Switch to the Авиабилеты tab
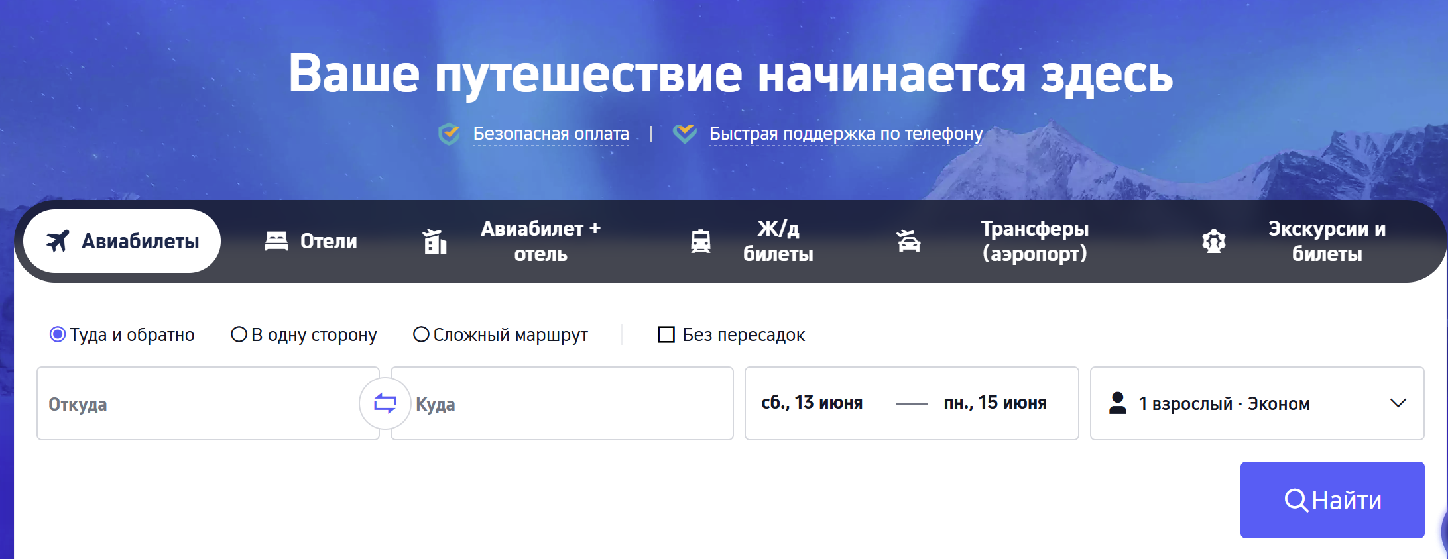This screenshot has width=1448, height=559. click(x=122, y=241)
